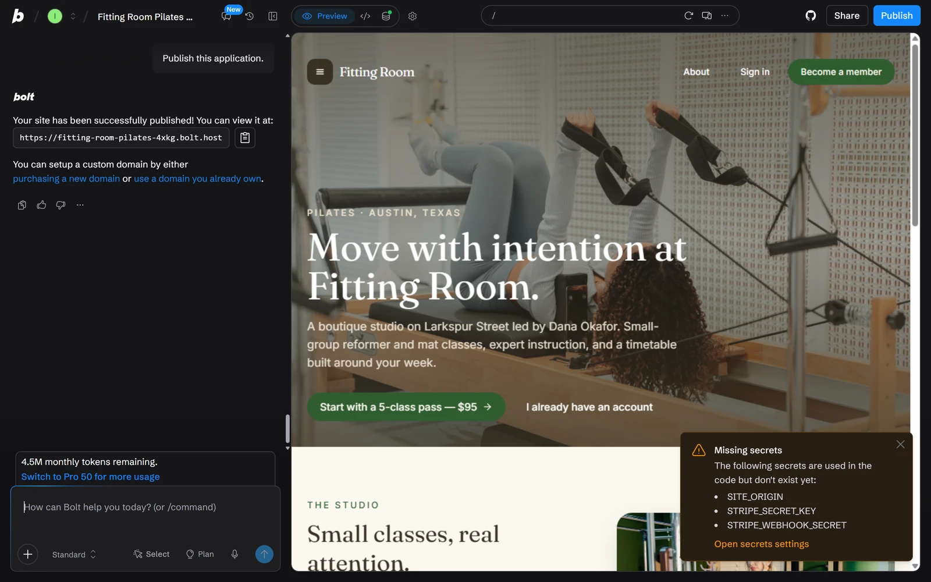Click the preview URL path field
The width and height of the screenshot is (931, 582).
pos(582,16)
